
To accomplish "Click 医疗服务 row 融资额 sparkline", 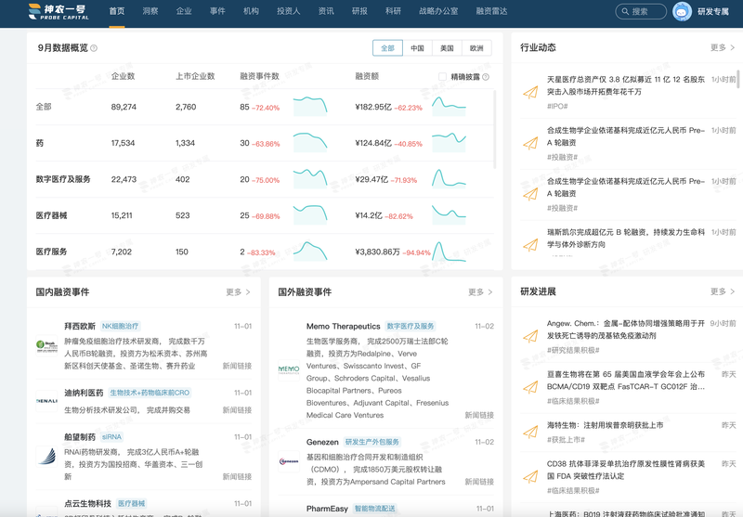I will (449, 252).
